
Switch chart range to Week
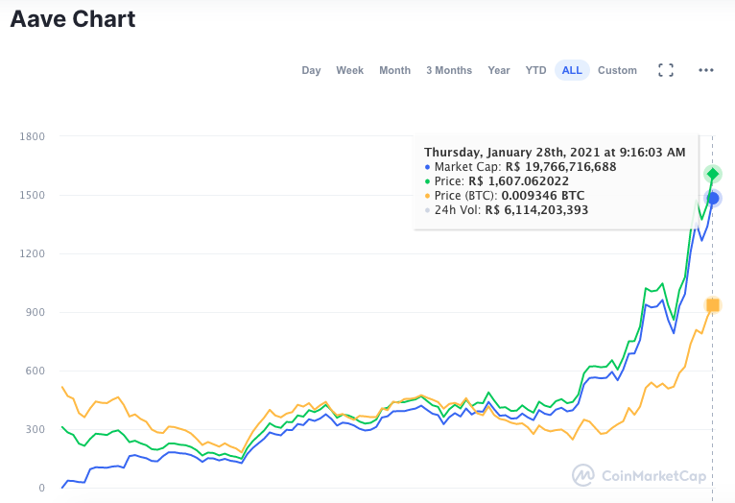(x=349, y=70)
